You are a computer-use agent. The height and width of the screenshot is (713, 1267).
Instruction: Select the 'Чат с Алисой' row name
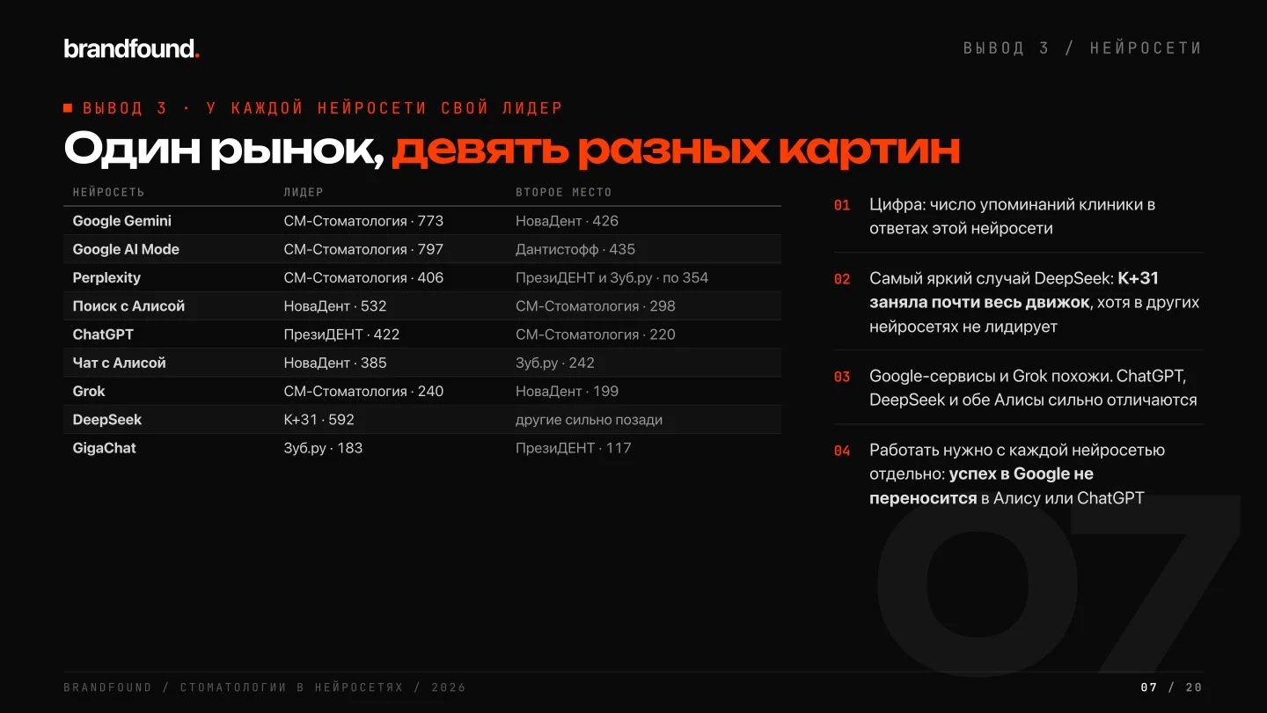click(119, 363)
